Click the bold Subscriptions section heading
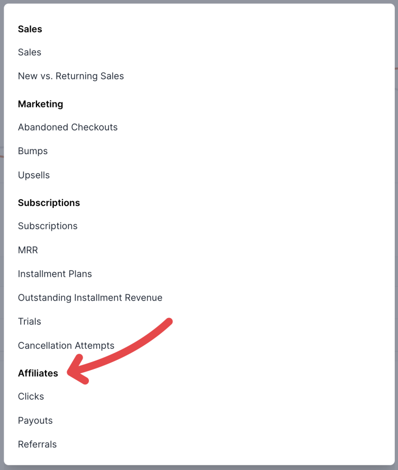Viewport: 398px width, 470px height. [49, 203]
